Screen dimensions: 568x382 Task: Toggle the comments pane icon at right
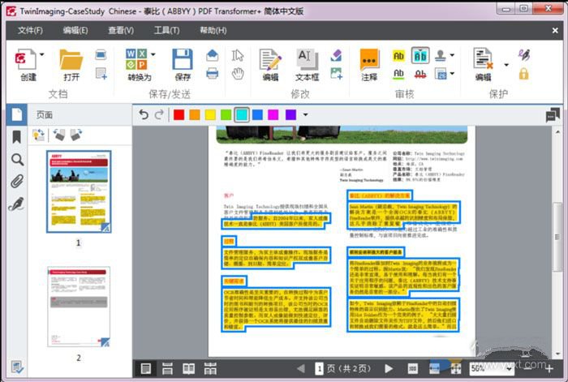tap(553, 115)
